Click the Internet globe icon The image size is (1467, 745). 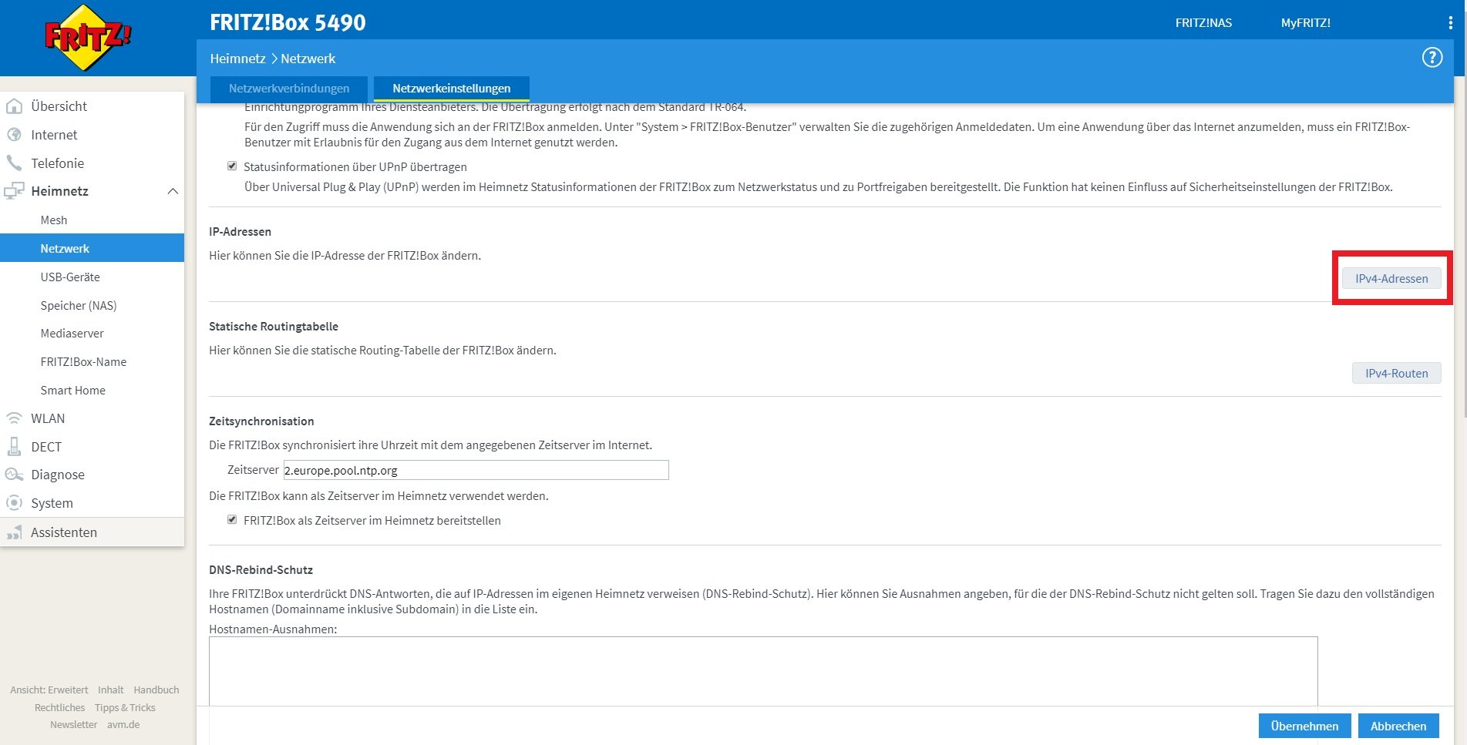point(14,135)
